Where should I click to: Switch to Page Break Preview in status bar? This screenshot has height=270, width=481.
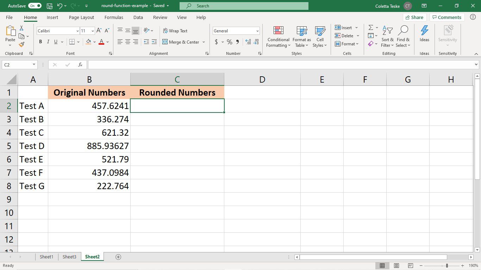click(x=410, y=265)
